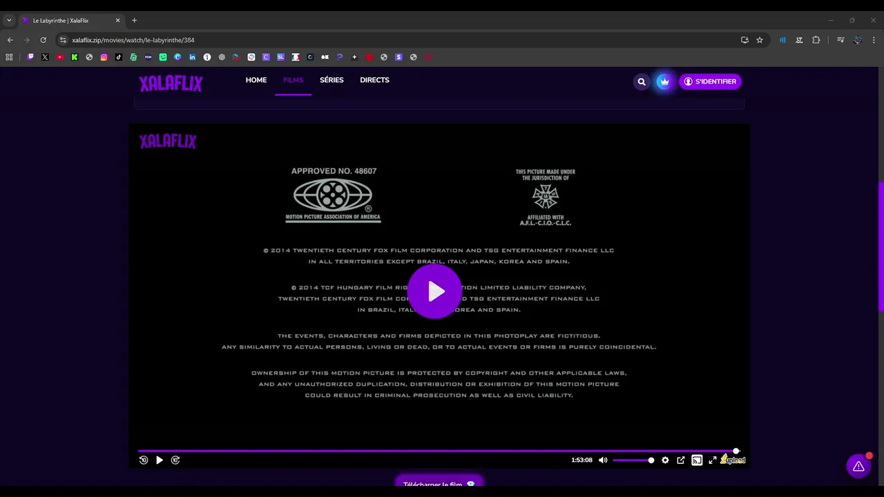884x497 pixels.
Task: Rewind using the skip-back icon
Action: [x=144, y=460]
